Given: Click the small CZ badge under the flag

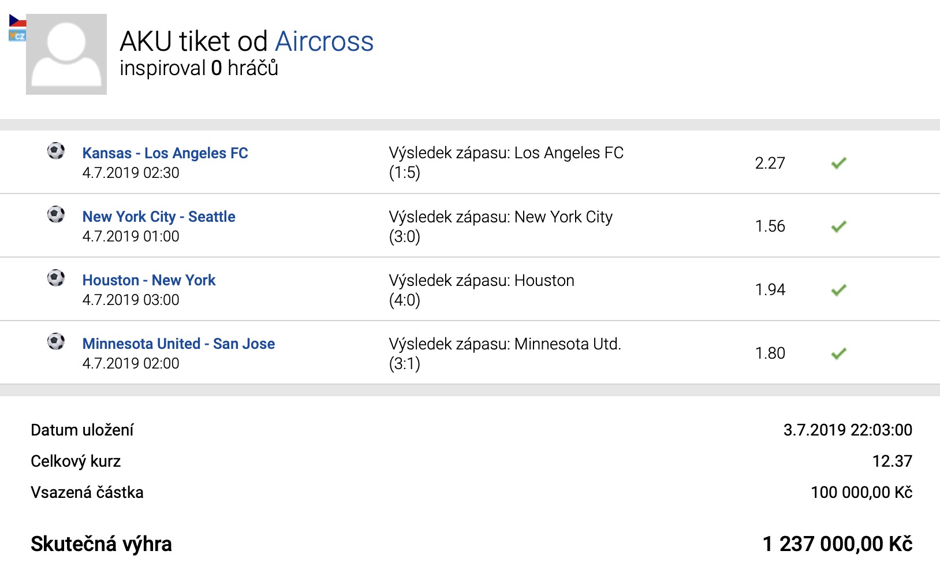Looking at the screenshot, I should 17,36.
